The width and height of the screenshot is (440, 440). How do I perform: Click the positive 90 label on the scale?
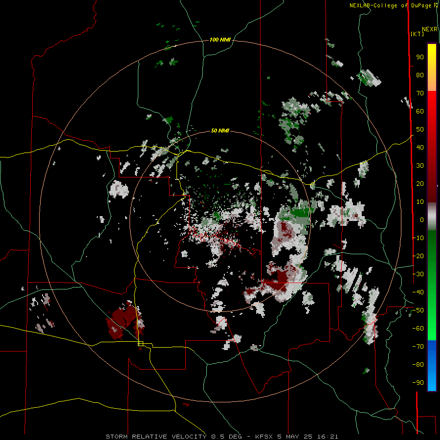(420, 57)
